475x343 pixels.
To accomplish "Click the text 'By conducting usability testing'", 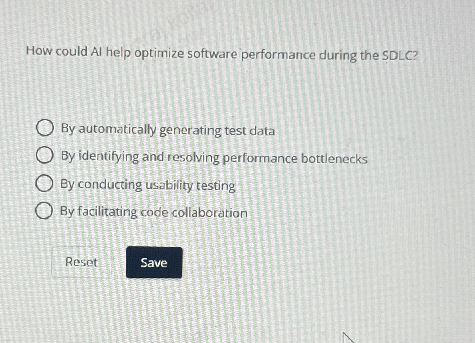I will [x=147, y=186].
